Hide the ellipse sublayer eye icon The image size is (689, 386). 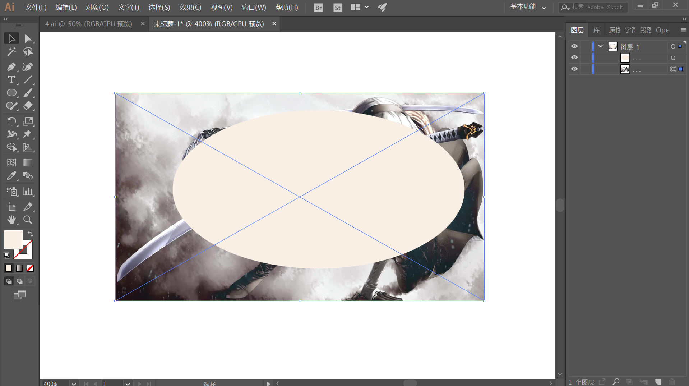click(x=574, y=58)
